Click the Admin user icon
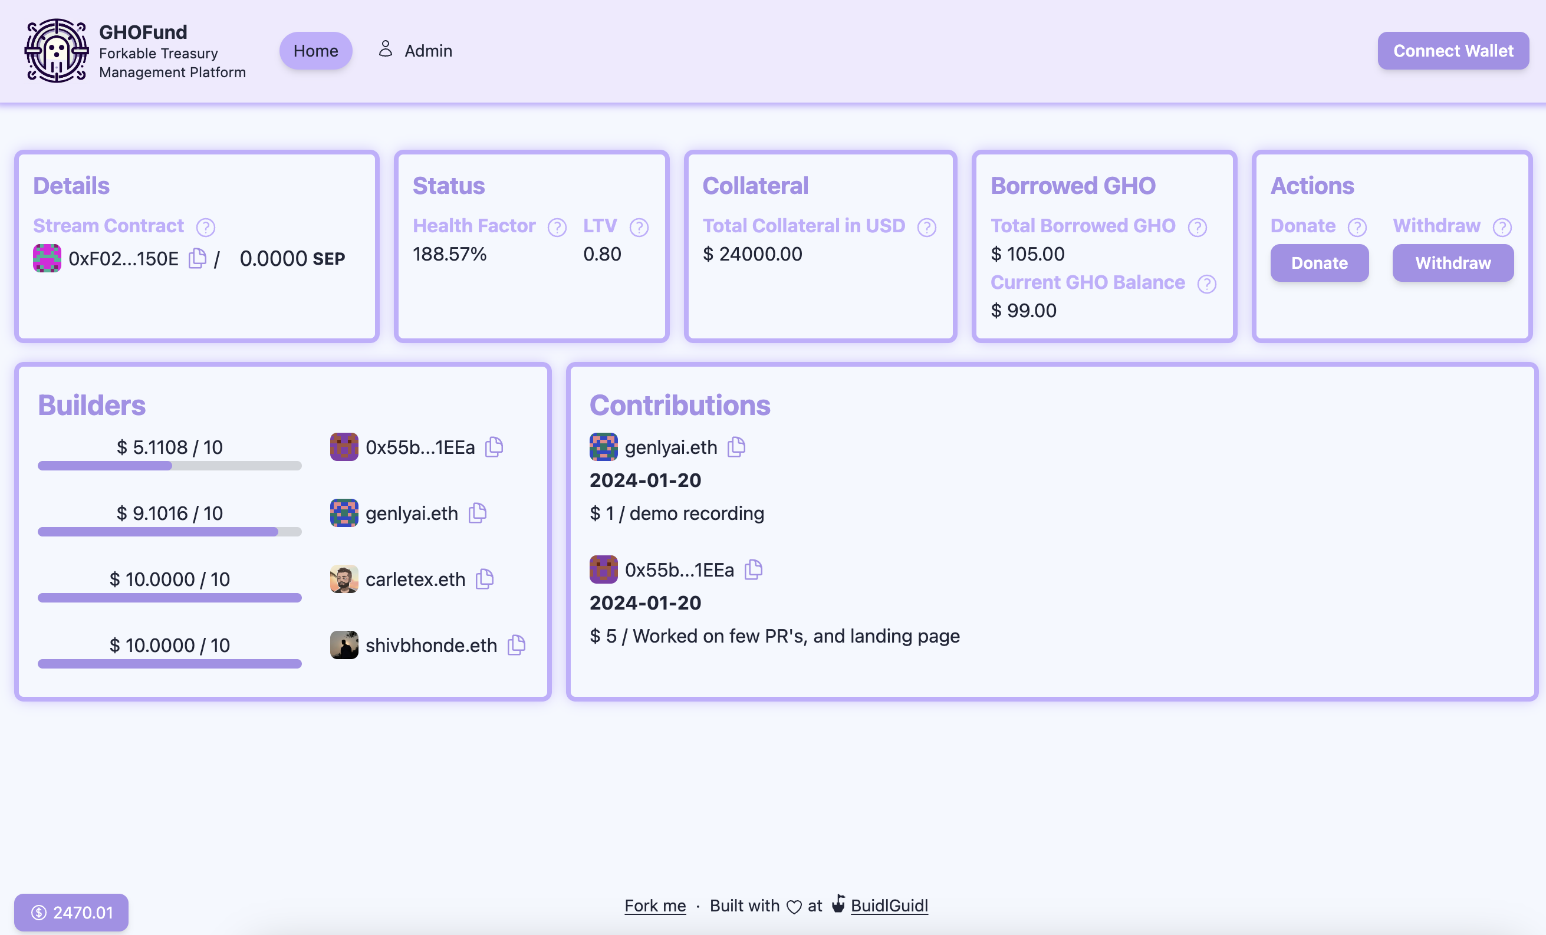The width and height of the screenshot is (1546, 935). pos(385,50)
